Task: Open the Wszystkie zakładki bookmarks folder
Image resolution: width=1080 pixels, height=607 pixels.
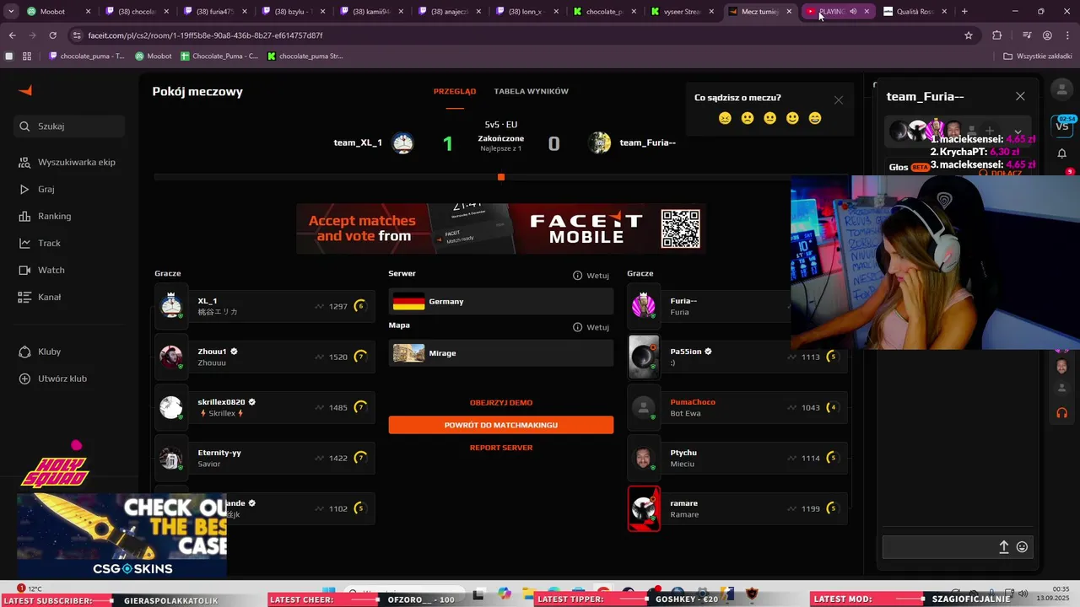Action: [1037, 56]
